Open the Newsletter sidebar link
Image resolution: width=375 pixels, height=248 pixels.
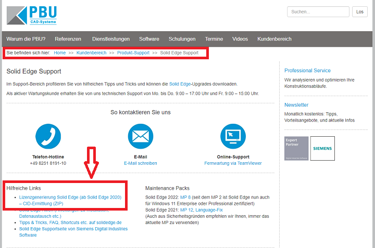[296, 105]
